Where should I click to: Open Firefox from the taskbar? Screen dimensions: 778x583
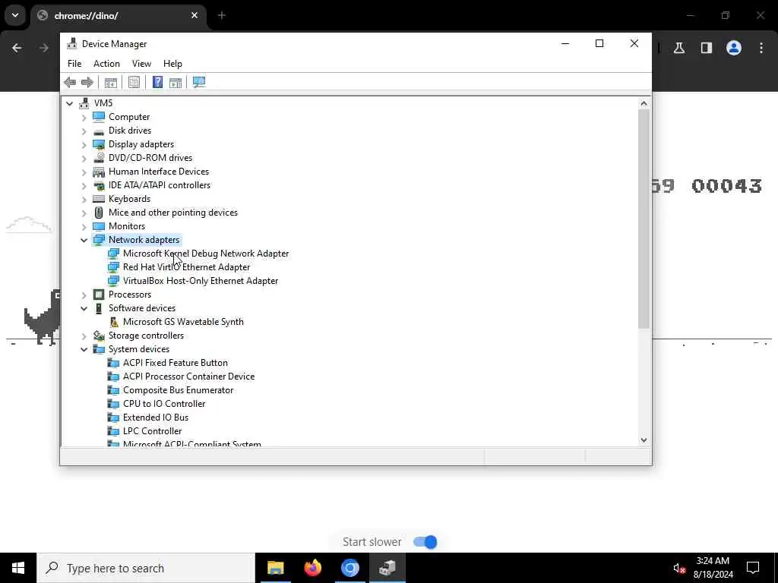312,568
